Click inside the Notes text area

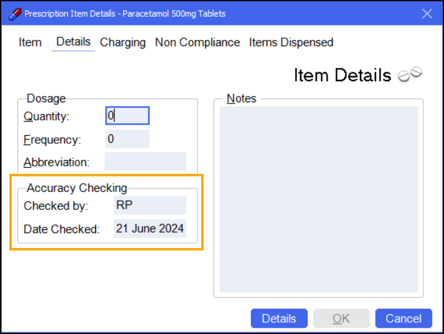318,199
